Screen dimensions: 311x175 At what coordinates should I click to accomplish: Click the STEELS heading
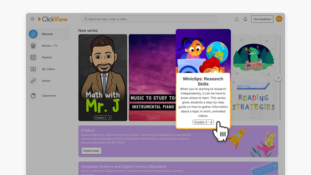click(87, 131)
